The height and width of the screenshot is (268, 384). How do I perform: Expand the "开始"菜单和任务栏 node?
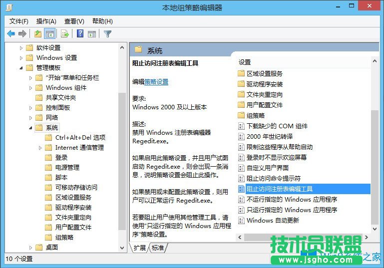pyautogui.click(x=30, y=78)
